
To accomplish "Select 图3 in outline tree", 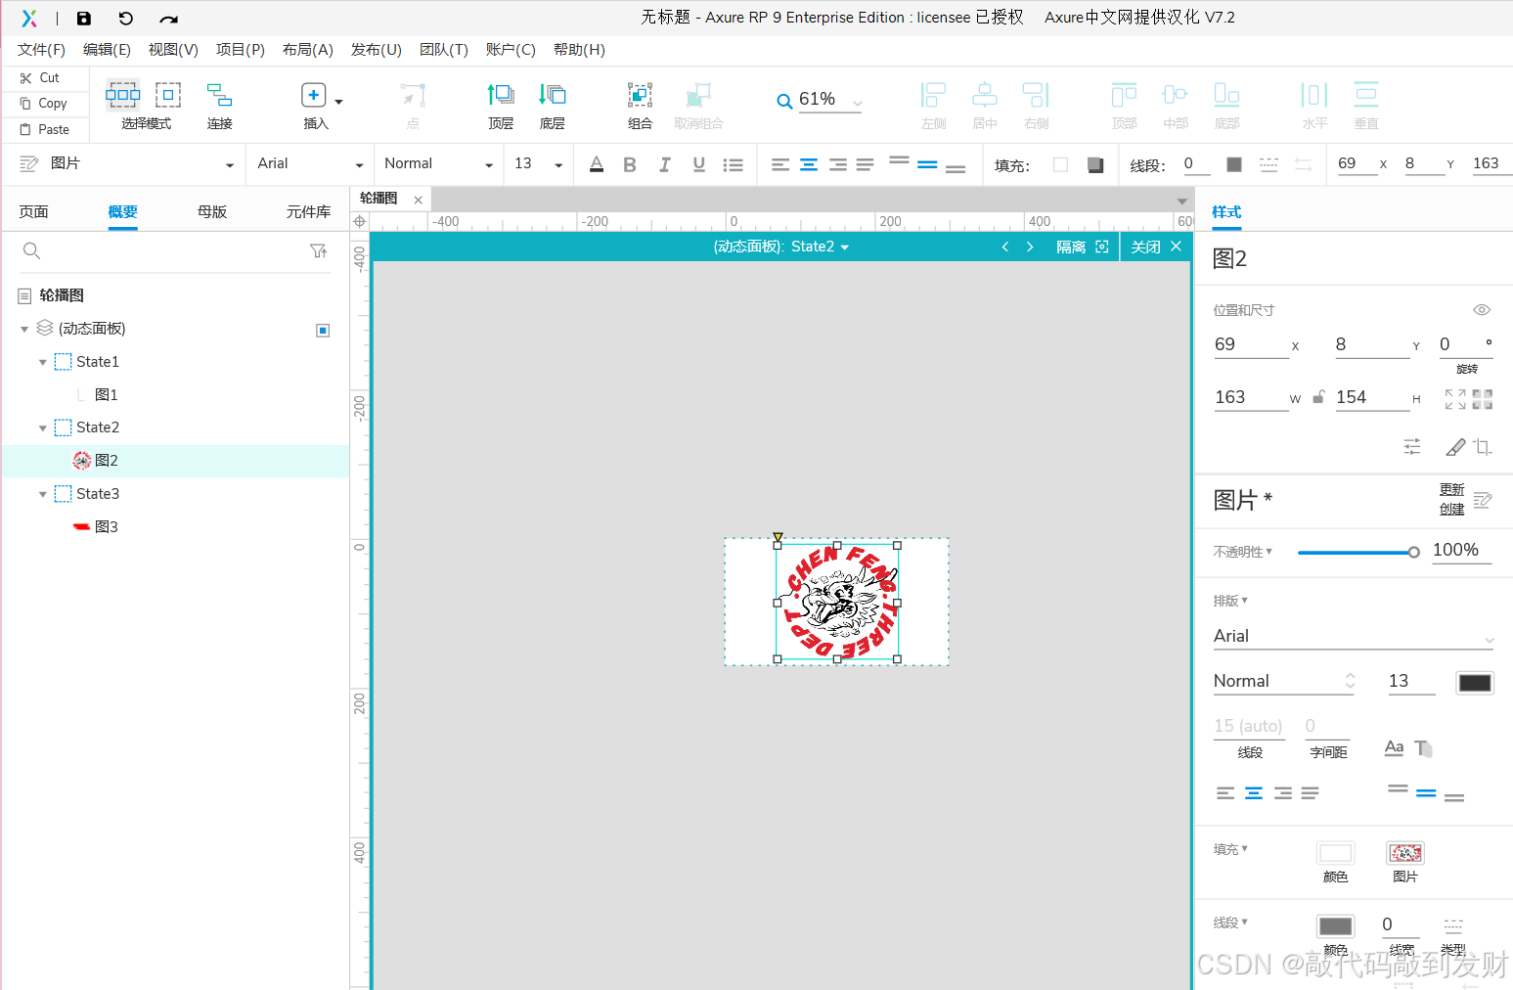I will pos(107,527).
